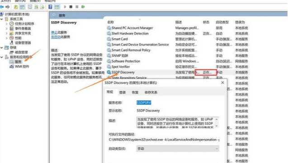Click the Up one level folder icon

pos(16,7)
